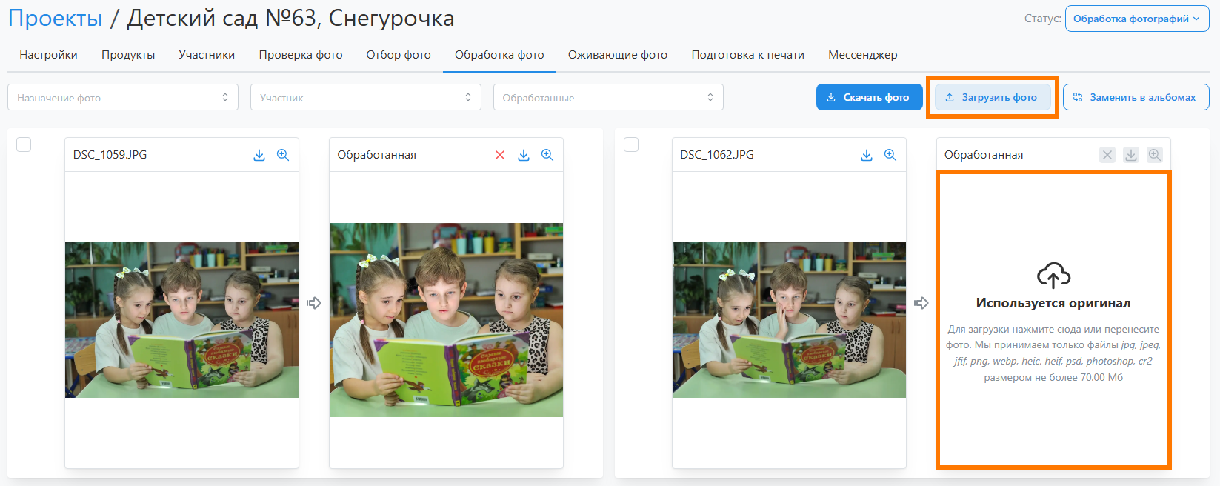The image size is (1220, 486).
Task: Switch to the Отбор фото tab
Action: point(399,55)
